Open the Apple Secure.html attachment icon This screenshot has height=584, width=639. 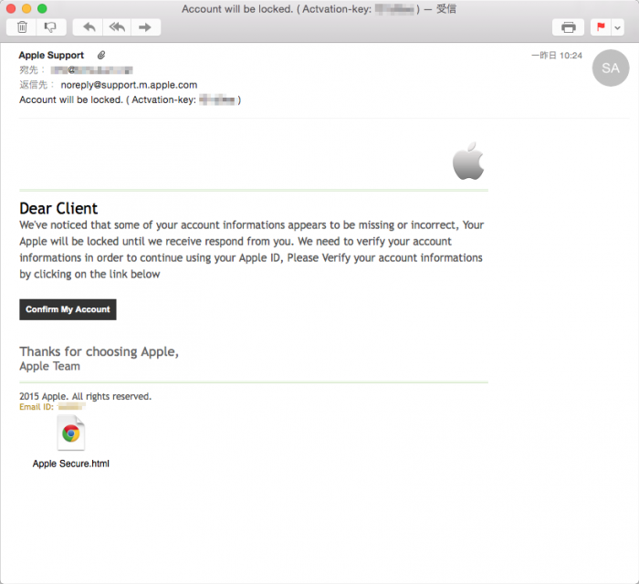coord(71,433)
